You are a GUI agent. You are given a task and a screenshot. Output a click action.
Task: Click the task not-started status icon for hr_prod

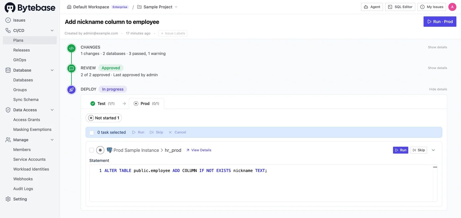[100, 150]
